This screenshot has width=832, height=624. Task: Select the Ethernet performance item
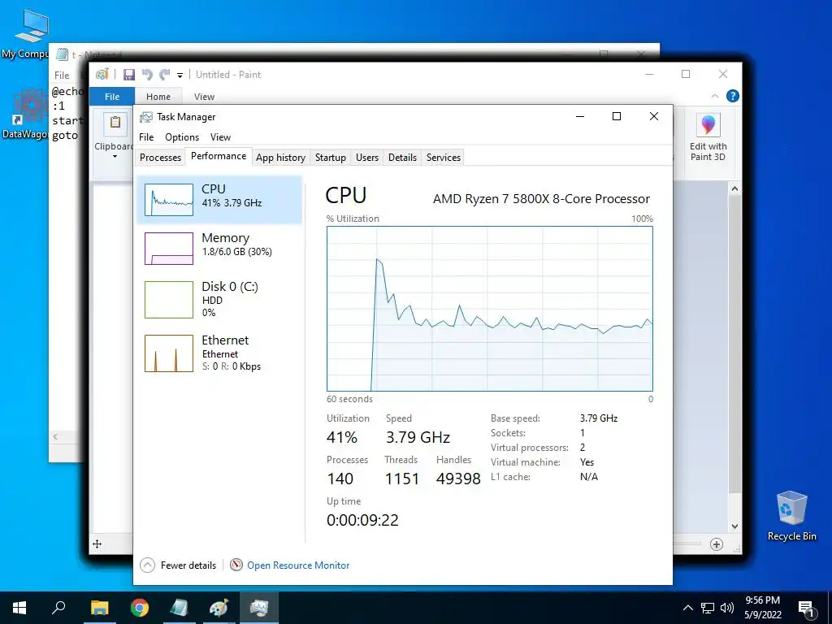pyautogui.click(x=219, y=353)
